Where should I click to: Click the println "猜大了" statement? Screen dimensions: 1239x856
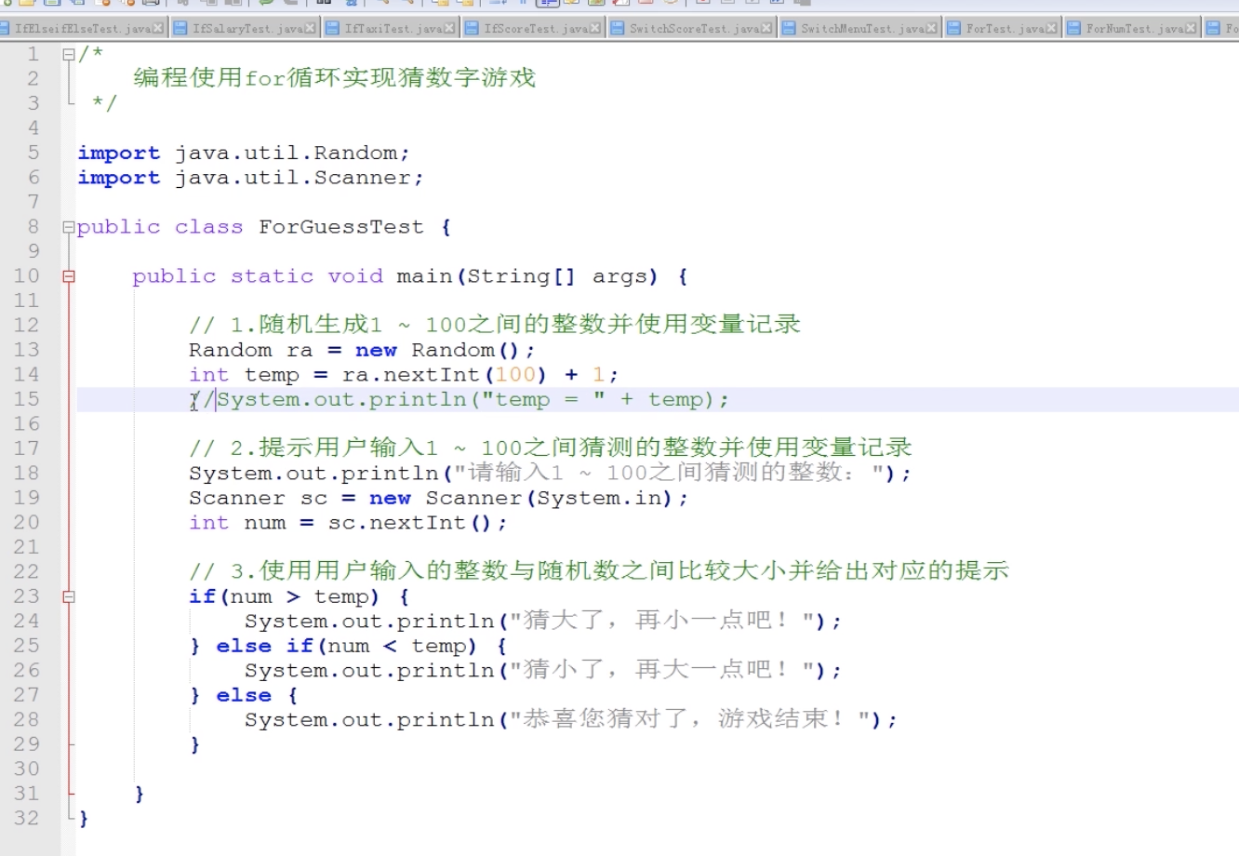543,621
